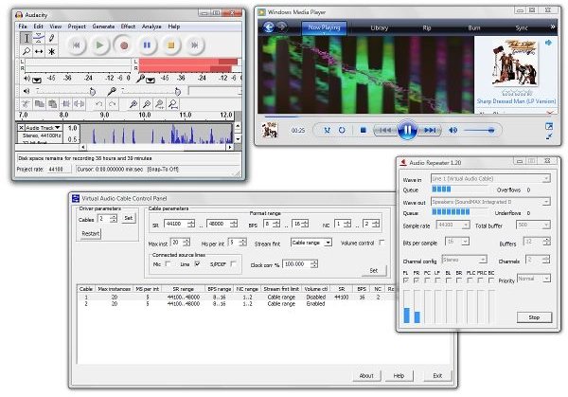The height and width of the screenshot is (397, 568).
Task: Mute the Windows Media Player speaker
Action: point(453,130)
